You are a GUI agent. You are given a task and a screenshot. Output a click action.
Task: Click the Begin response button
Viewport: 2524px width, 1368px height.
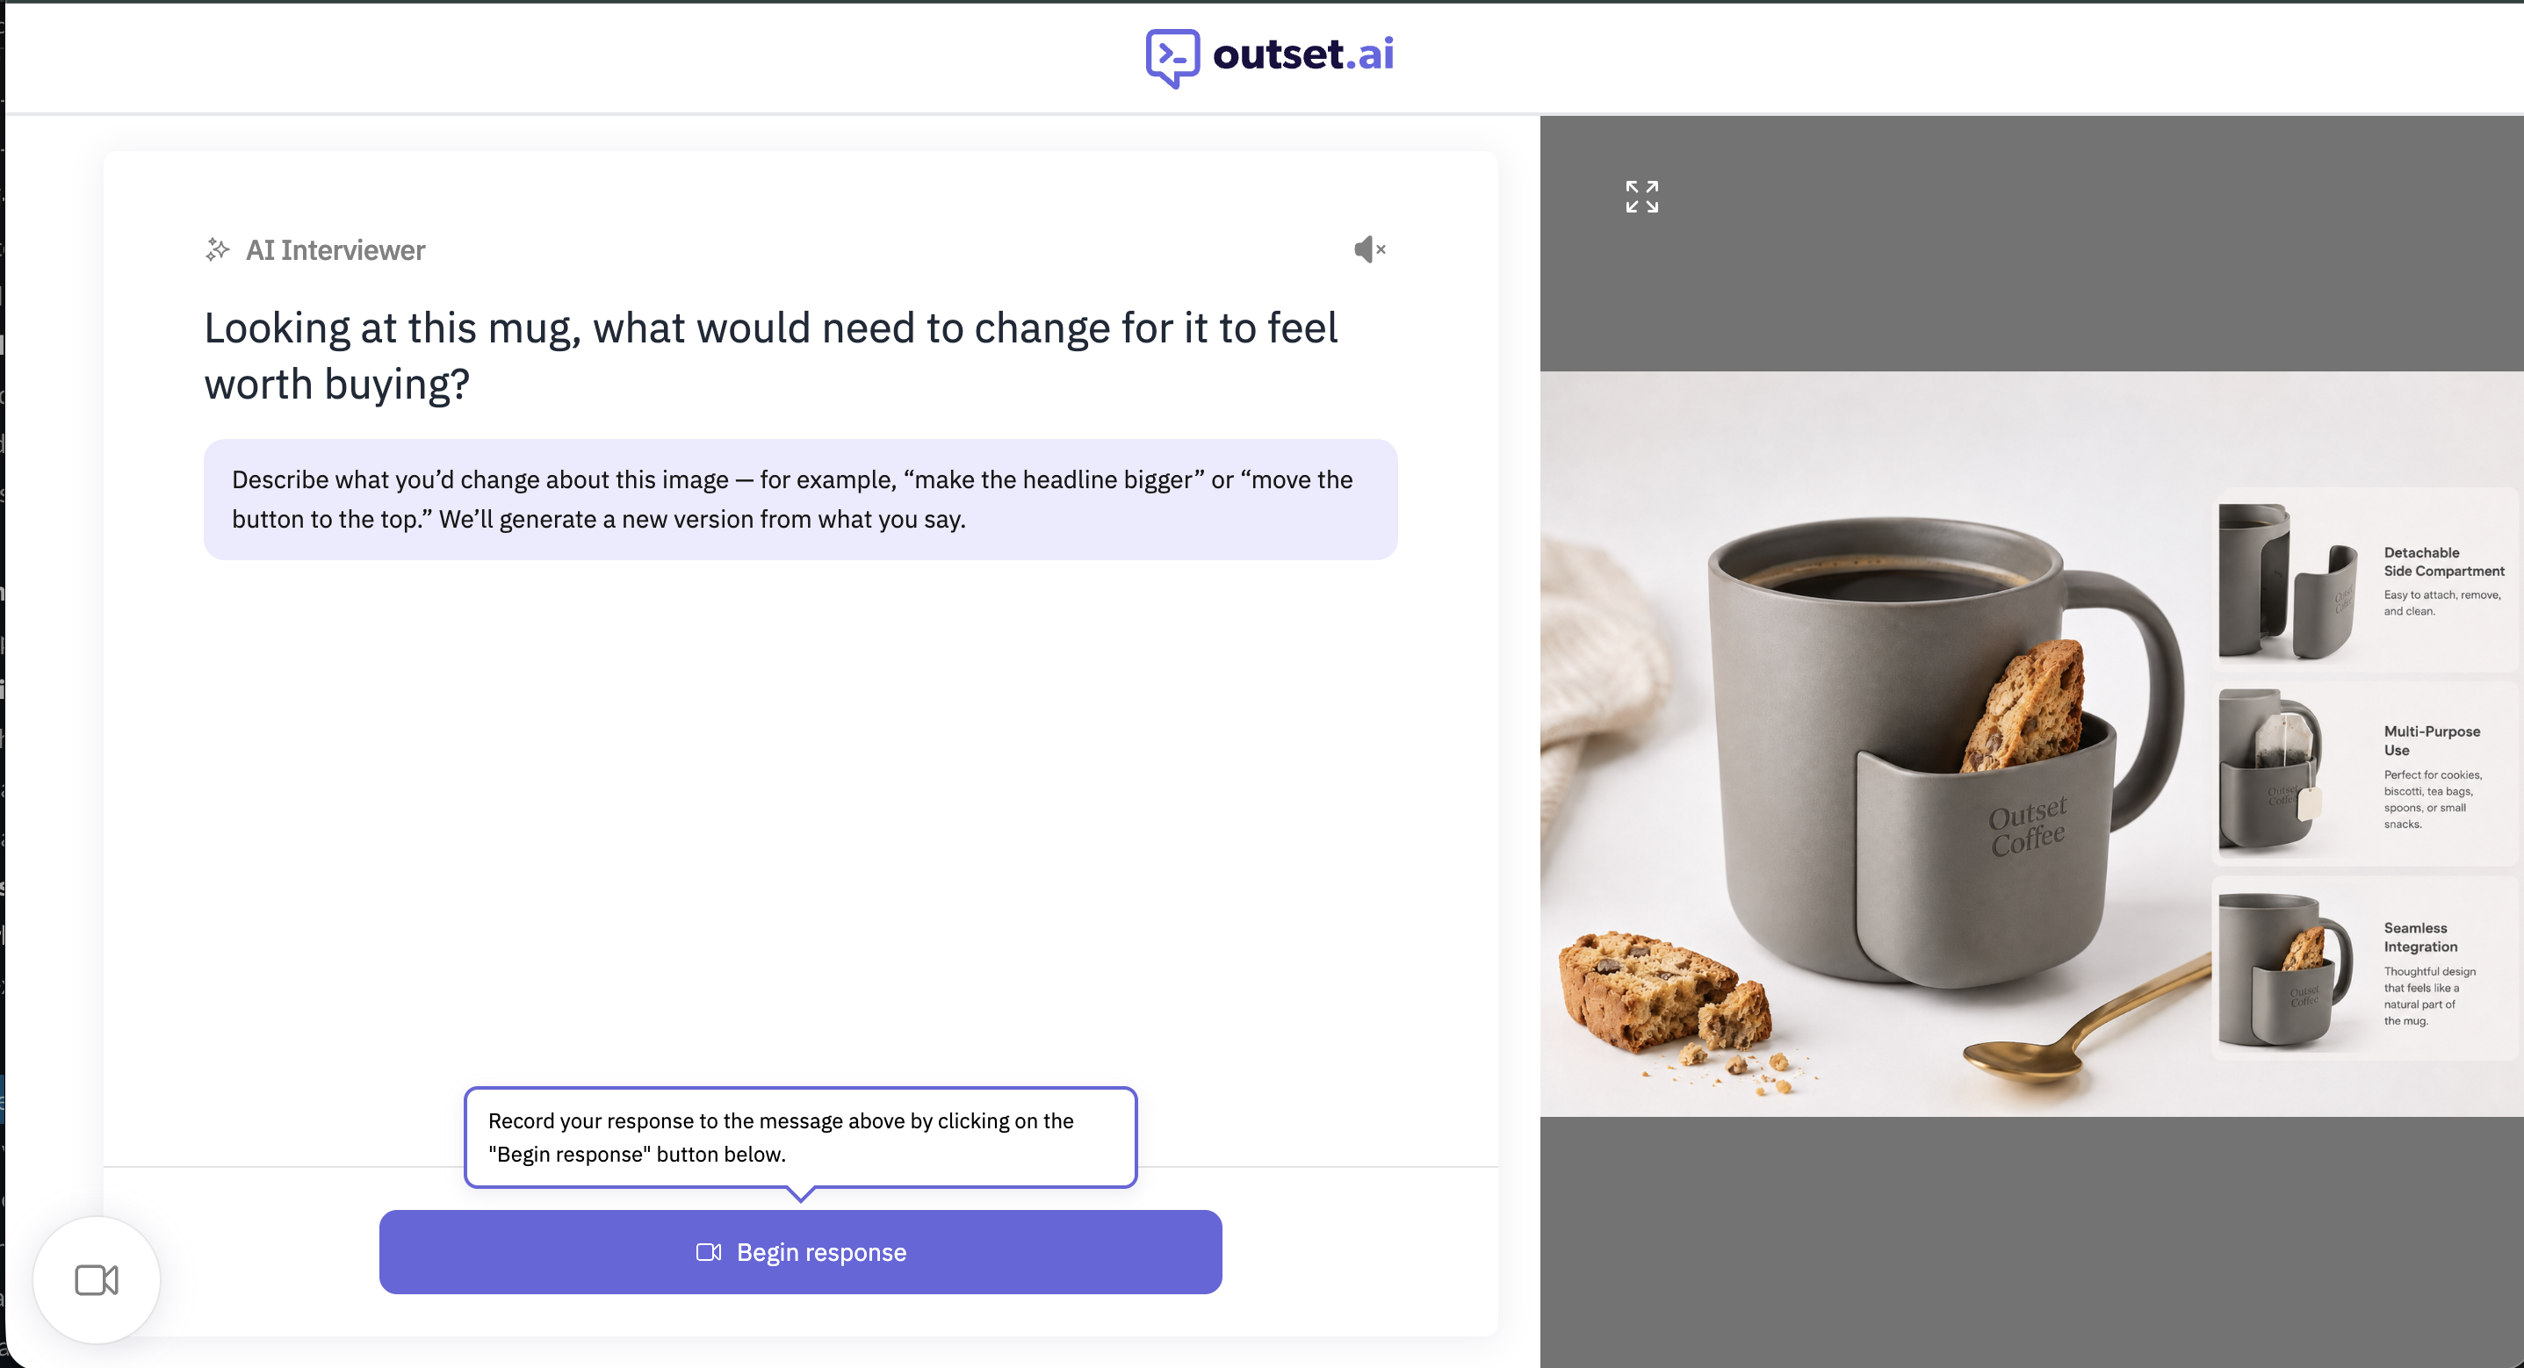(801, 1251)
